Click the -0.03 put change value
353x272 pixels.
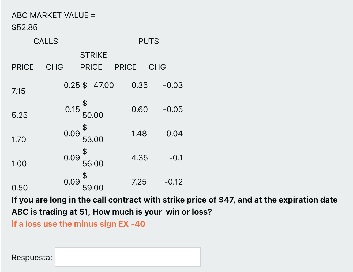click(x=173, y=85)
